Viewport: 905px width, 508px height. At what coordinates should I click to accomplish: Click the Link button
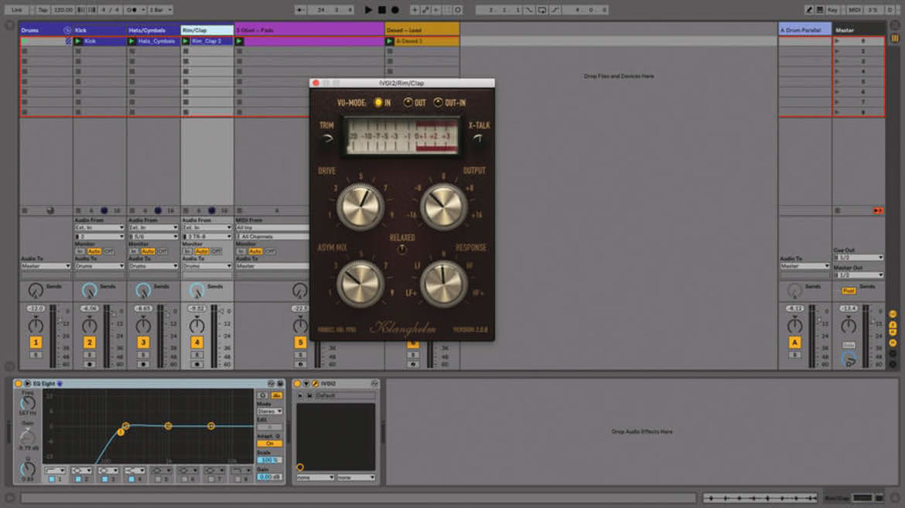coord(17,10)
